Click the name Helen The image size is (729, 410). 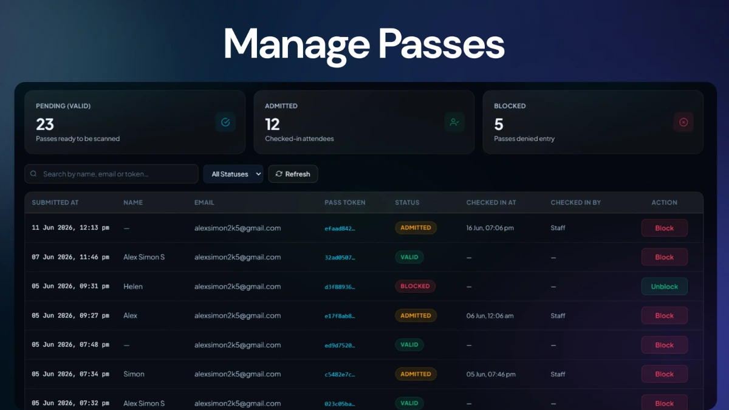click(133, 286)
